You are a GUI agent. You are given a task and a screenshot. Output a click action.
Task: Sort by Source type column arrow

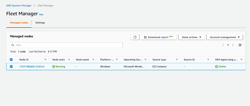click(177, 60)
